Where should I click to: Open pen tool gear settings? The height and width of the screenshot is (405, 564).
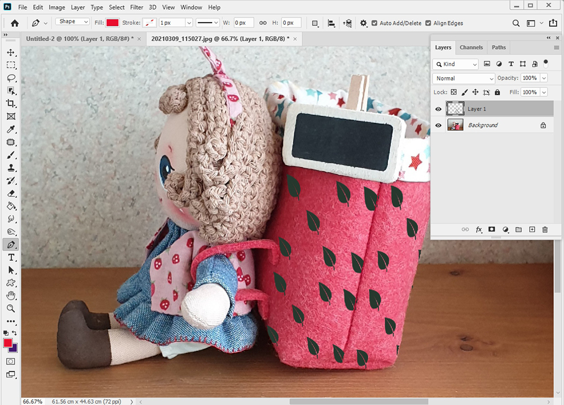tap(364, 23)
